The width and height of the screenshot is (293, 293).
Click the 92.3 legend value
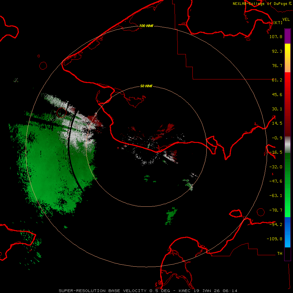pyautogui.click(x=277, y=51)
